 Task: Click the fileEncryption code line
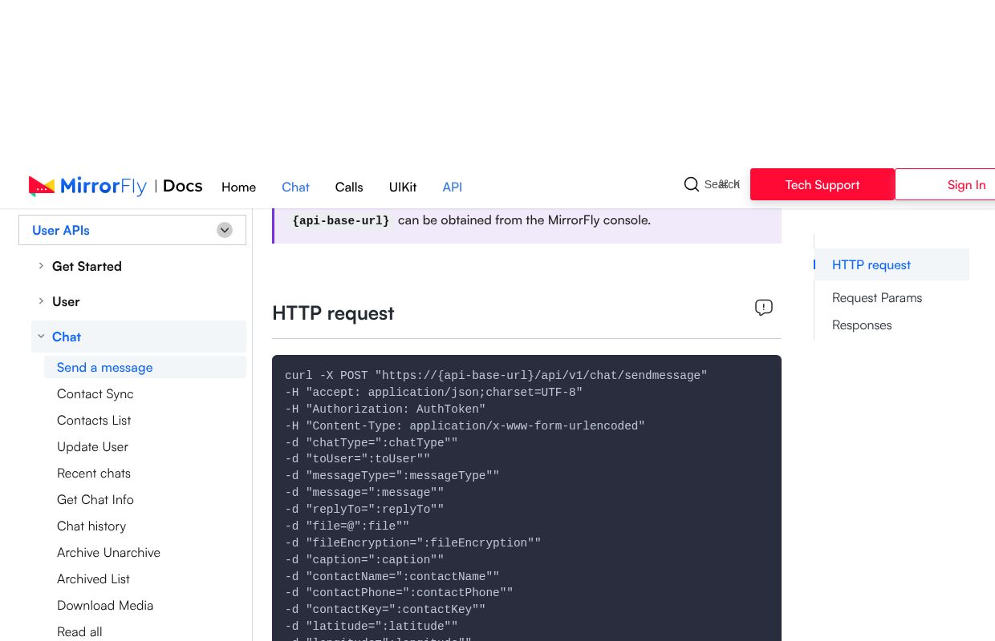point(412,542)
